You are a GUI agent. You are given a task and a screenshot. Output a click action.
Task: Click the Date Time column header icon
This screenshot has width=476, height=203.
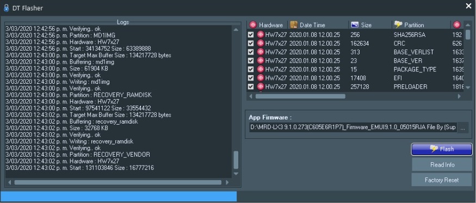[294, 25]
